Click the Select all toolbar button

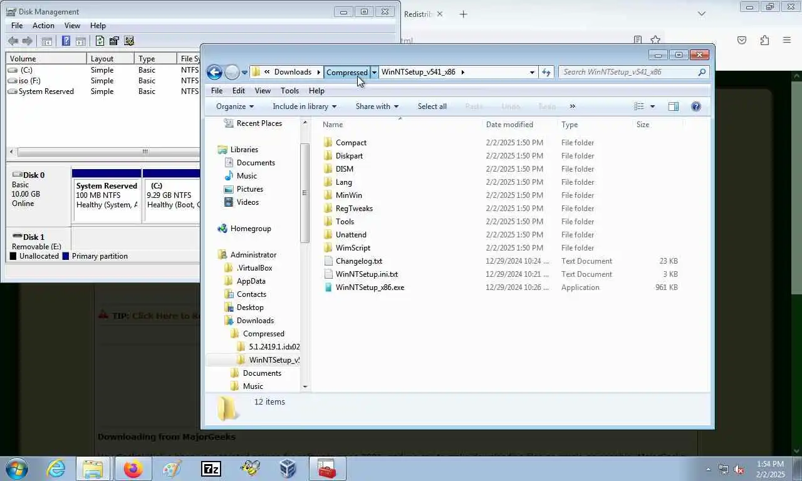[432, 106]
